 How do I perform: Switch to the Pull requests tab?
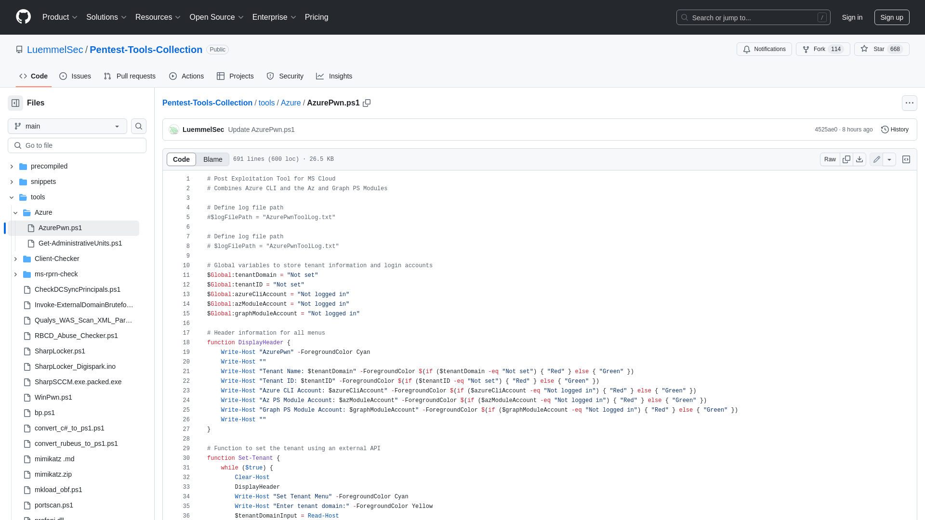pyautogui.click(x=130, y=76)
